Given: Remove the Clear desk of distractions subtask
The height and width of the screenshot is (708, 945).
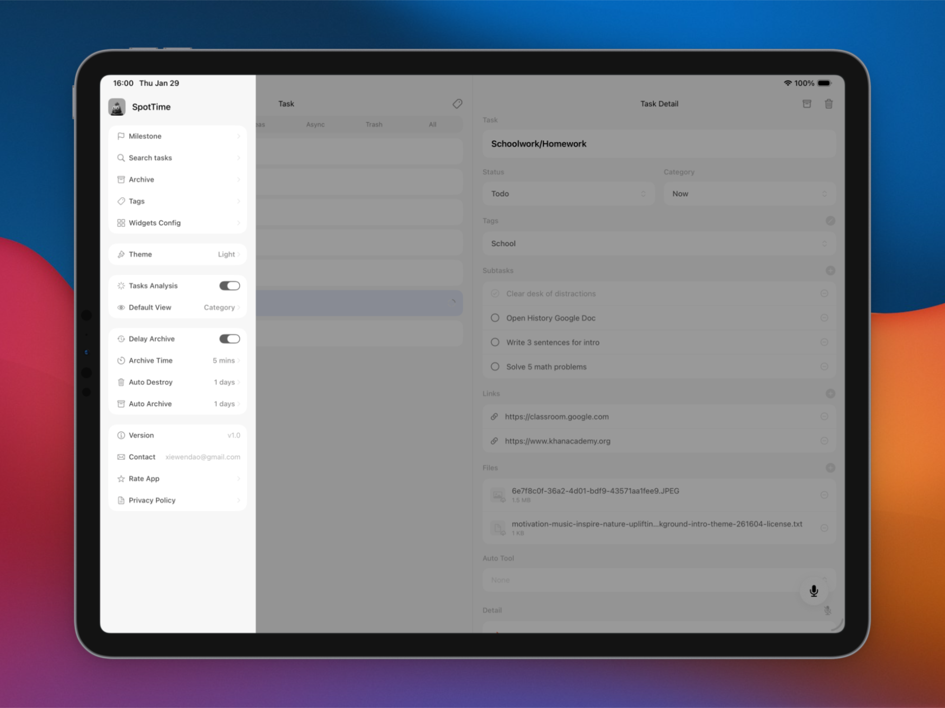Looking at the screenshot, I should (x=825, y=294).
